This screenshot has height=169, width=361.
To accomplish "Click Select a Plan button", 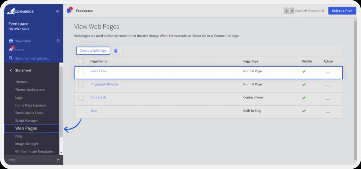I will point(342,11).
